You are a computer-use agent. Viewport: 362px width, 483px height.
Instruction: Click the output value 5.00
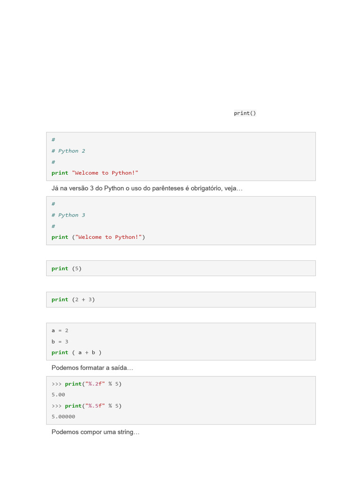[58, 395]
